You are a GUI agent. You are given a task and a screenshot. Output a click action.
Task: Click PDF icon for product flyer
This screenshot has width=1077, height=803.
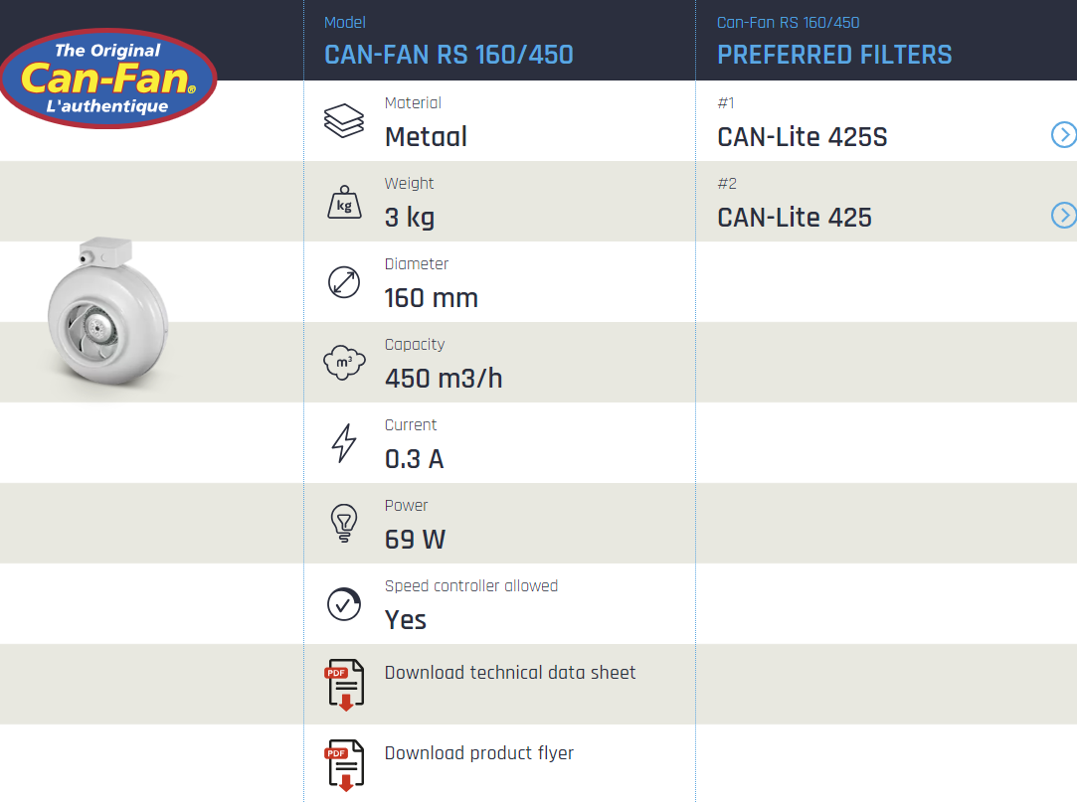pos(344,765)
